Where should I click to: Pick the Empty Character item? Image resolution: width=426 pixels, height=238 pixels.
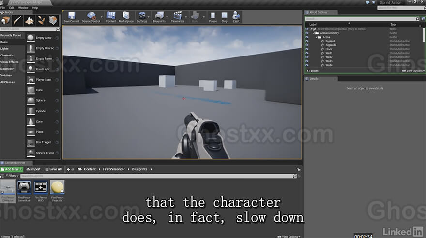[43, 48]
